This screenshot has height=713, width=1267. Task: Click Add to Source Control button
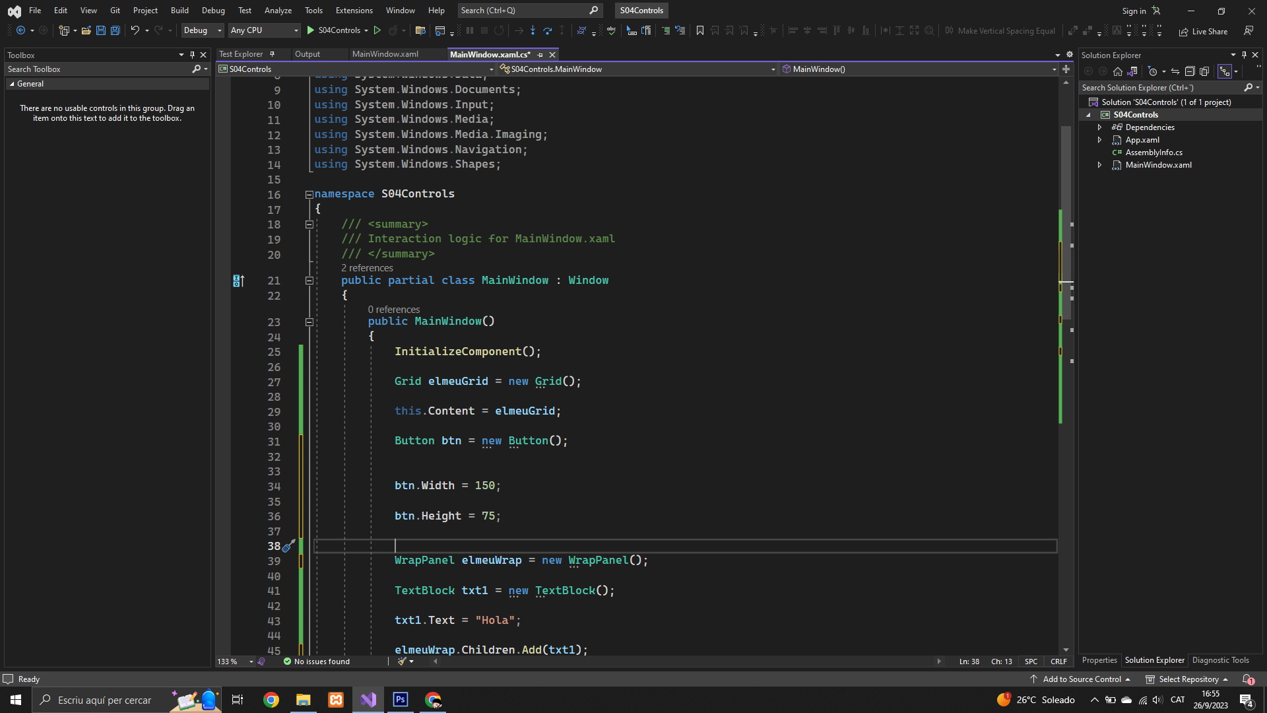(1081, 679)
